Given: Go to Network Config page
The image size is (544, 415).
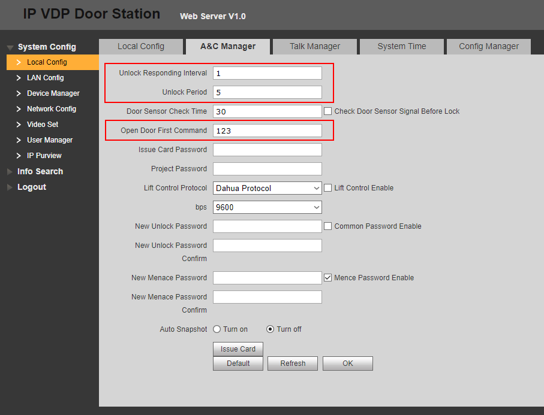Looking at the screenshot, I should pos(51,109).
